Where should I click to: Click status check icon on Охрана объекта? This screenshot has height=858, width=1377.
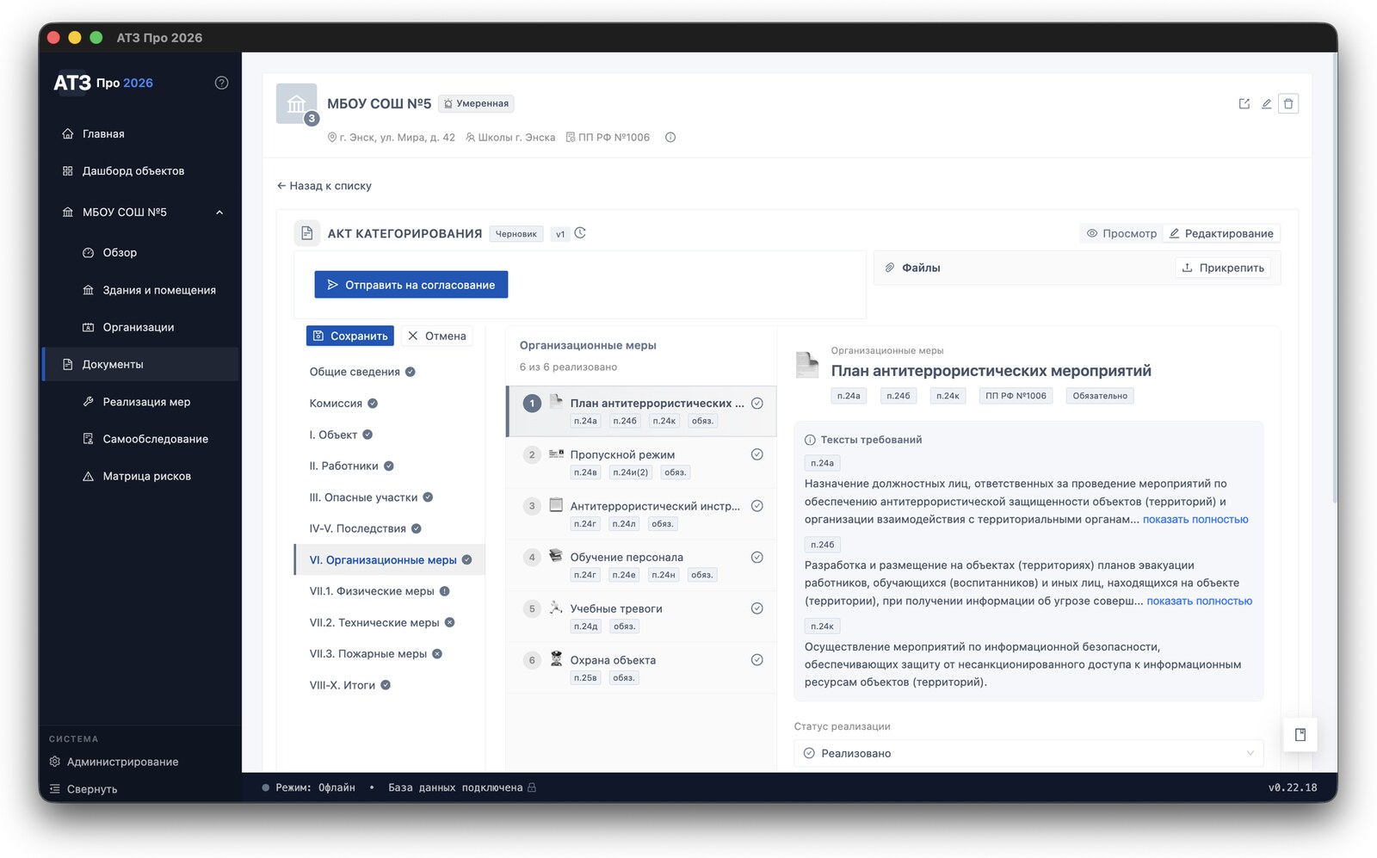click(x=757, y=660)
